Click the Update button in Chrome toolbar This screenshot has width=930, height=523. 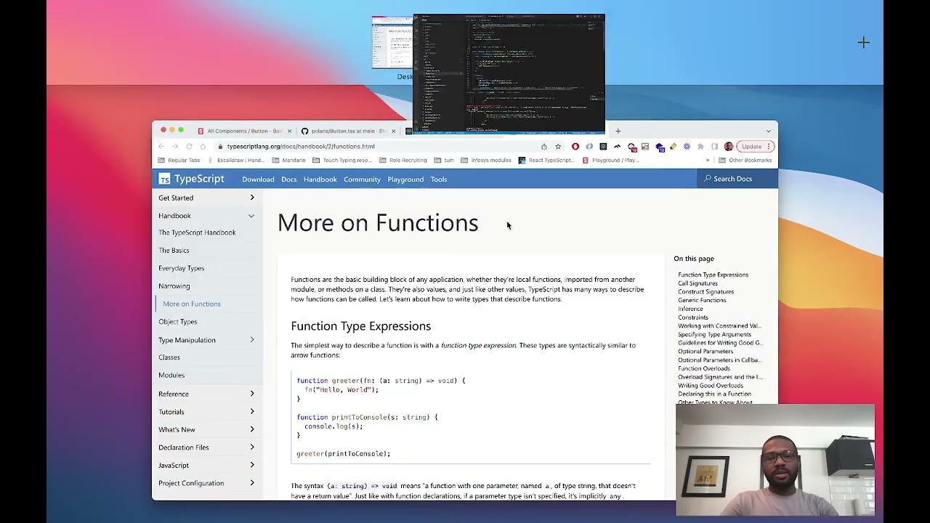click(756, 147)
